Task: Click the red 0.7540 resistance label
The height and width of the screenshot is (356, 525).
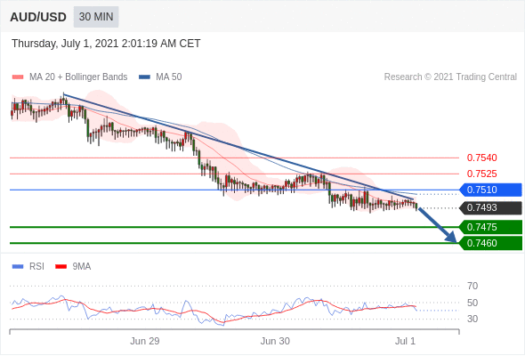Action: point(481,158)
